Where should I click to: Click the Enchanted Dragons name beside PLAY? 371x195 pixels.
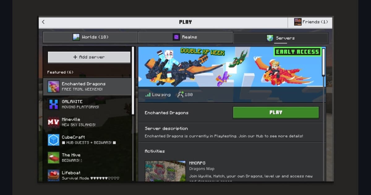tap(167, 113)
